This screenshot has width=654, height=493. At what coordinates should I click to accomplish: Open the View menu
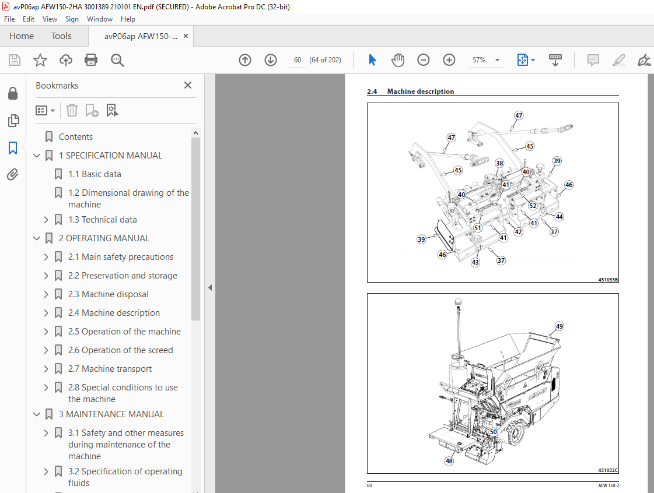click(x=50, y=19)
